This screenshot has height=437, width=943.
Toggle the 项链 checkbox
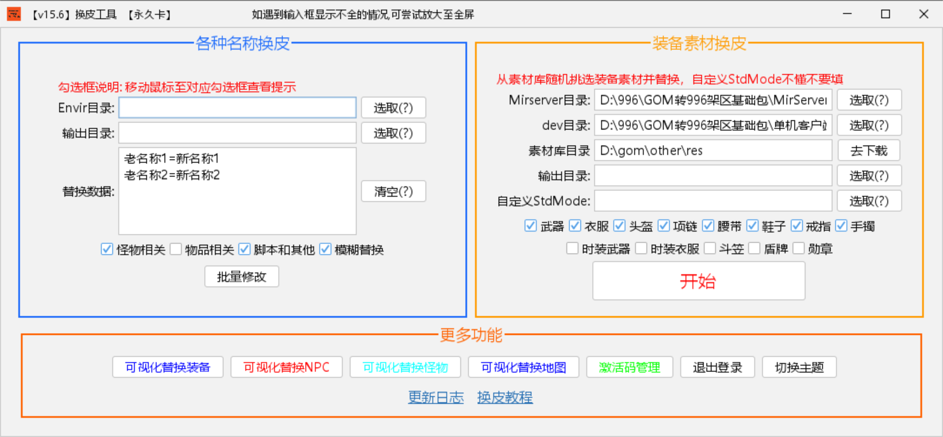click(x=663, y=225)
